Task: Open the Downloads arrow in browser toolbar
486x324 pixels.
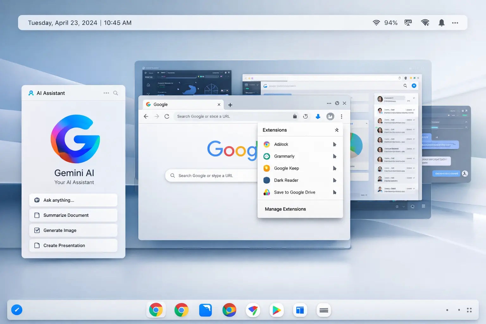Action: [x=318, y=116]
